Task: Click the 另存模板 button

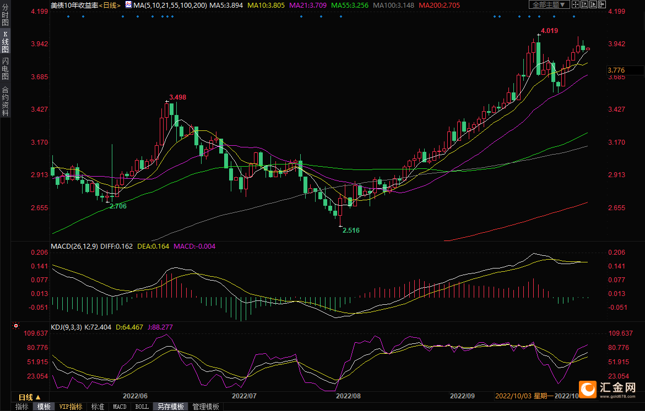Action: (171, 407)
